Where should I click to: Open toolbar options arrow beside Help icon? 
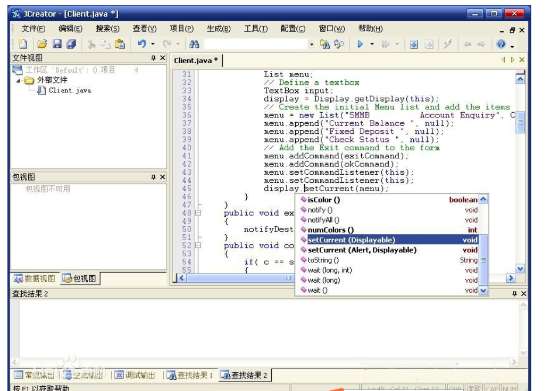point(512,46)
